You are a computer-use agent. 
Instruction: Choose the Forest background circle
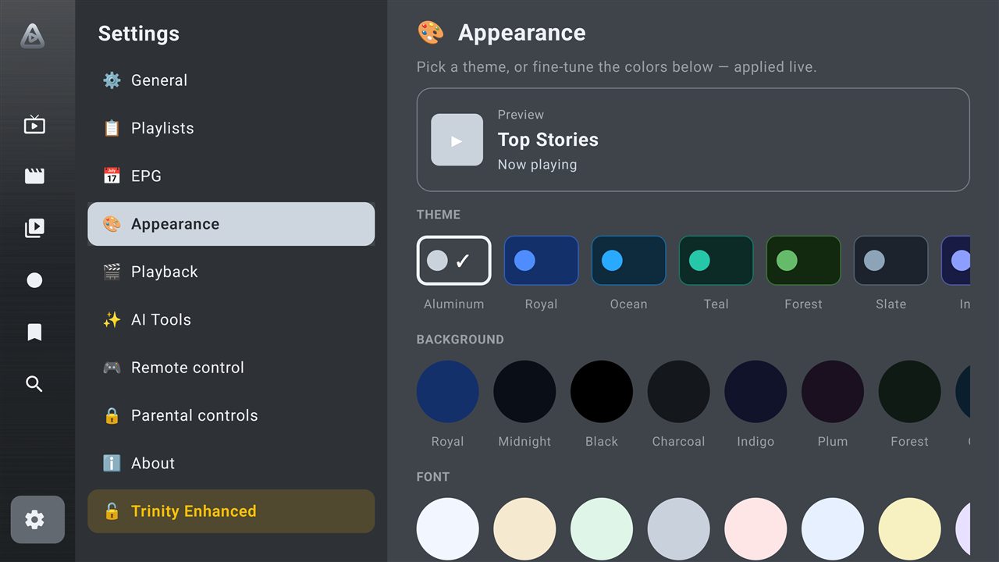click(x=909, y=392)
